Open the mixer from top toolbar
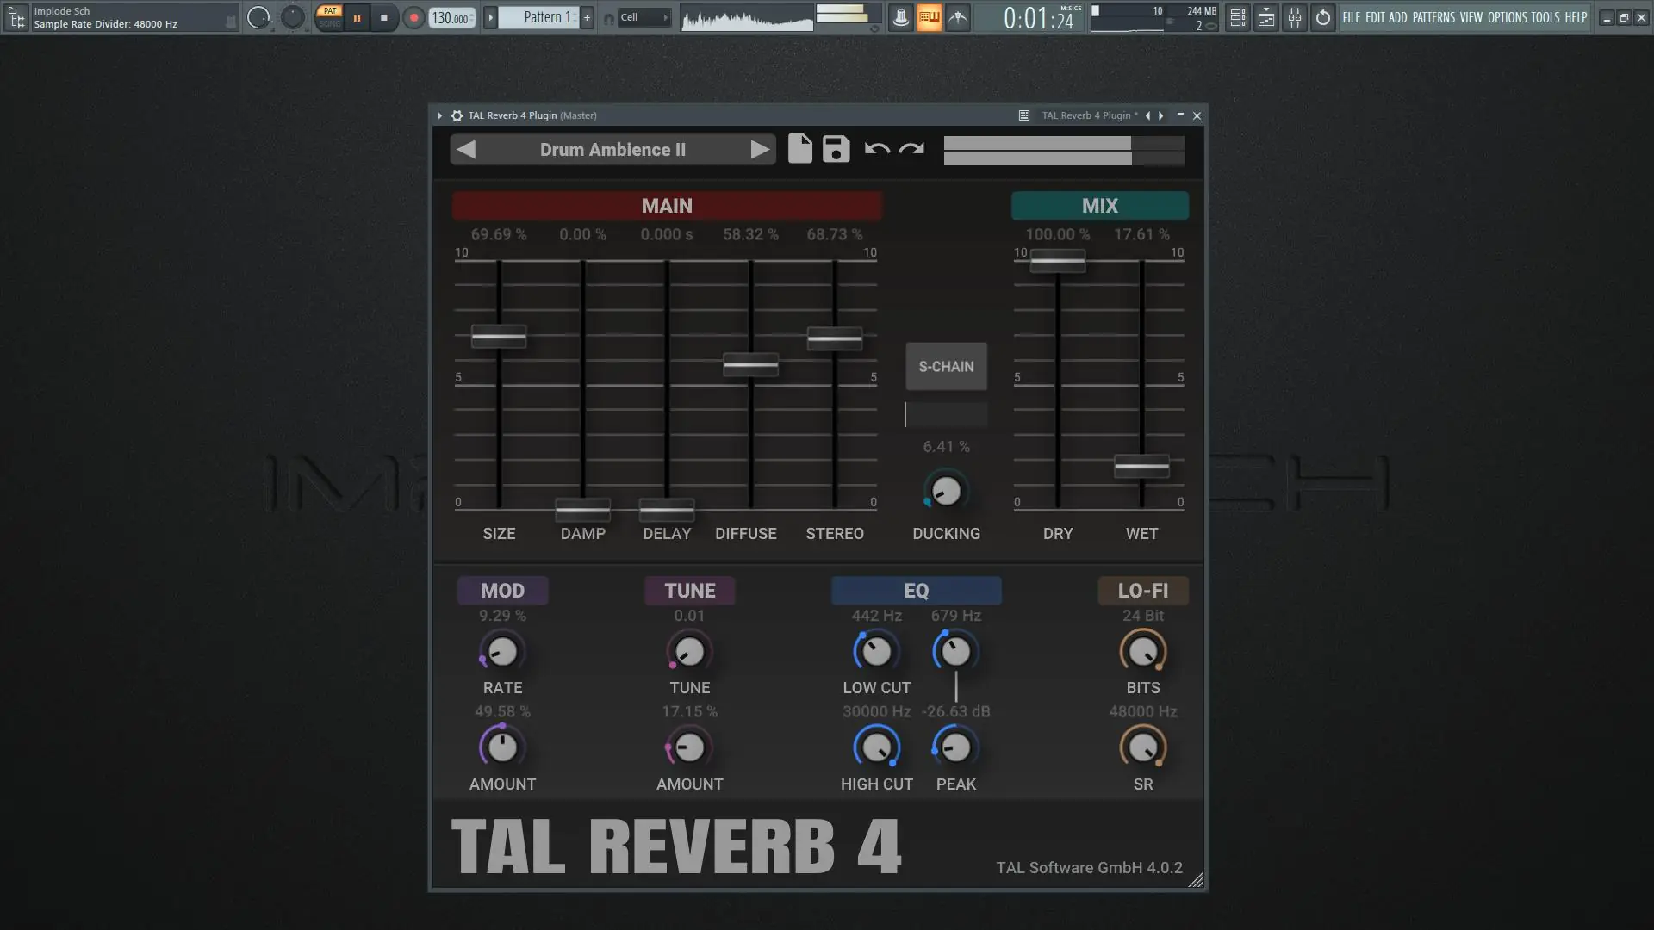1654x930 pixels. pos(1294,17)
